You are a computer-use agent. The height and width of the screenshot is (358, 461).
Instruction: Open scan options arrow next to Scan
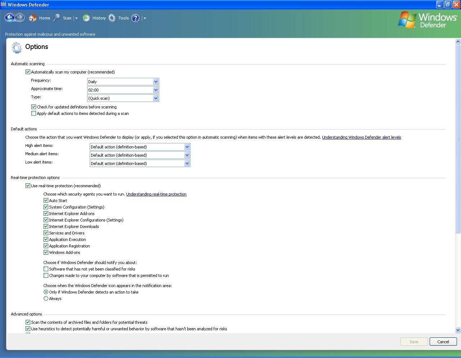[76, 18]
